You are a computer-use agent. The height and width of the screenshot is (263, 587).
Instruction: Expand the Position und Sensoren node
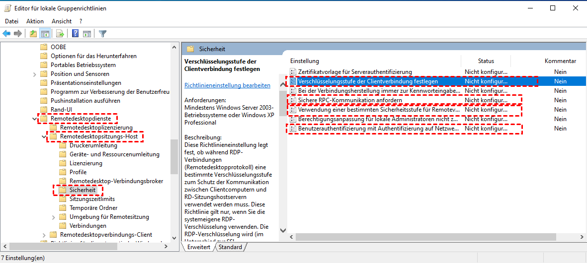point(35,74)
